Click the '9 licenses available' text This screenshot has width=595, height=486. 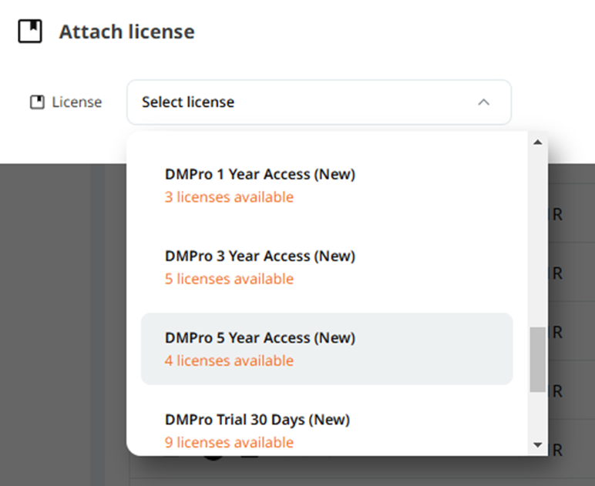[x=229, y=442]
